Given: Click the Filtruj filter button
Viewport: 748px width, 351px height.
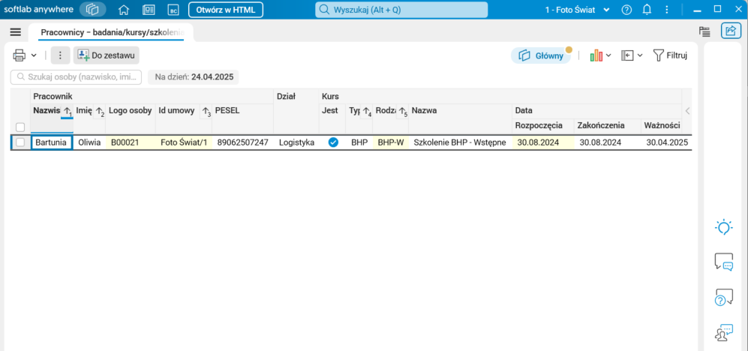Looking at the screenshot, I should (x=670, y=55).
